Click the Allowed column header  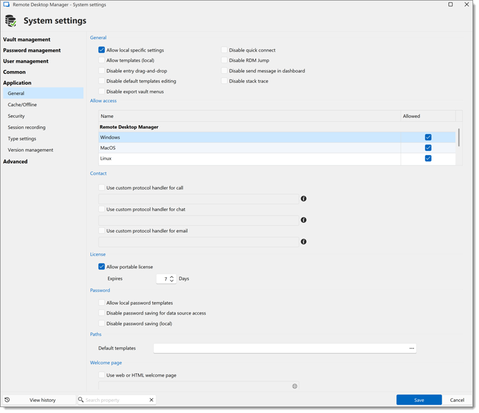pos(428,116)
